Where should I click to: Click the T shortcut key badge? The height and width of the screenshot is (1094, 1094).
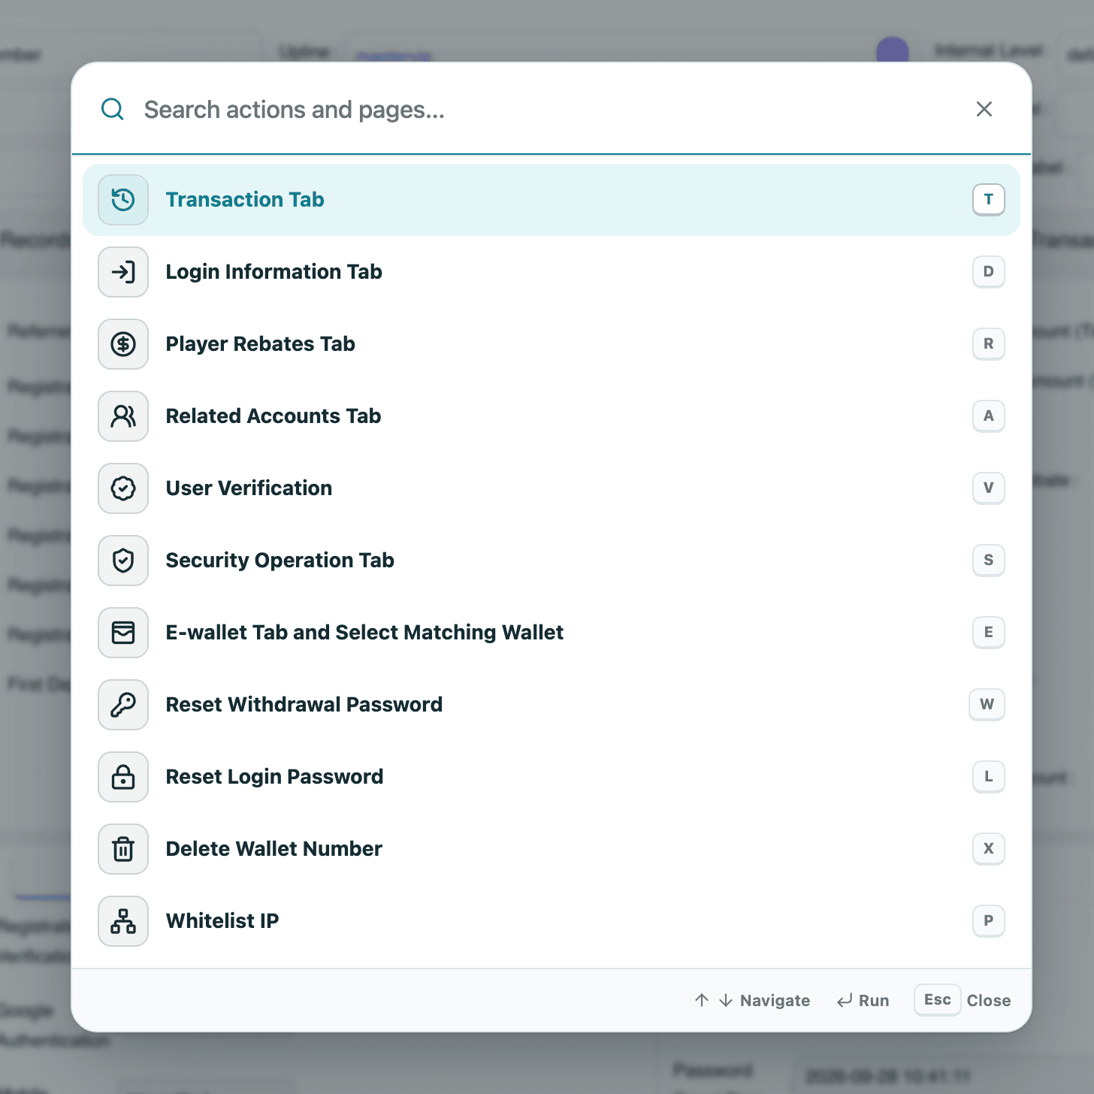[989, 200]
